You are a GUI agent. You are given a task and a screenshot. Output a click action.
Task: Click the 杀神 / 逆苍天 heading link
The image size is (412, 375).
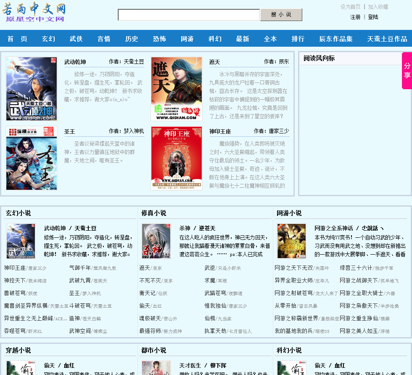(x=197, y=228)
